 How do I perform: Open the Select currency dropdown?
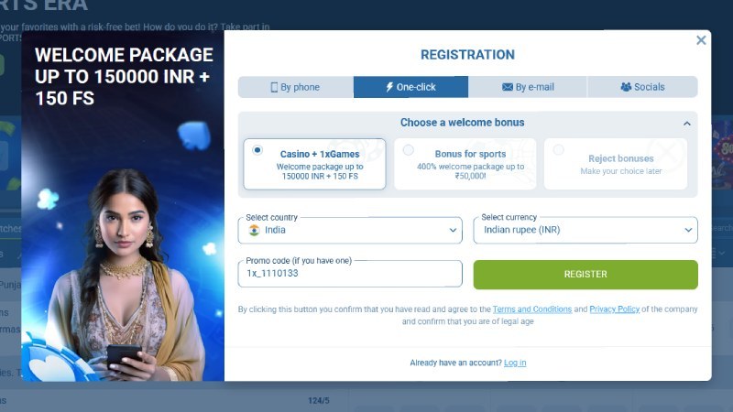click(585, 231)
